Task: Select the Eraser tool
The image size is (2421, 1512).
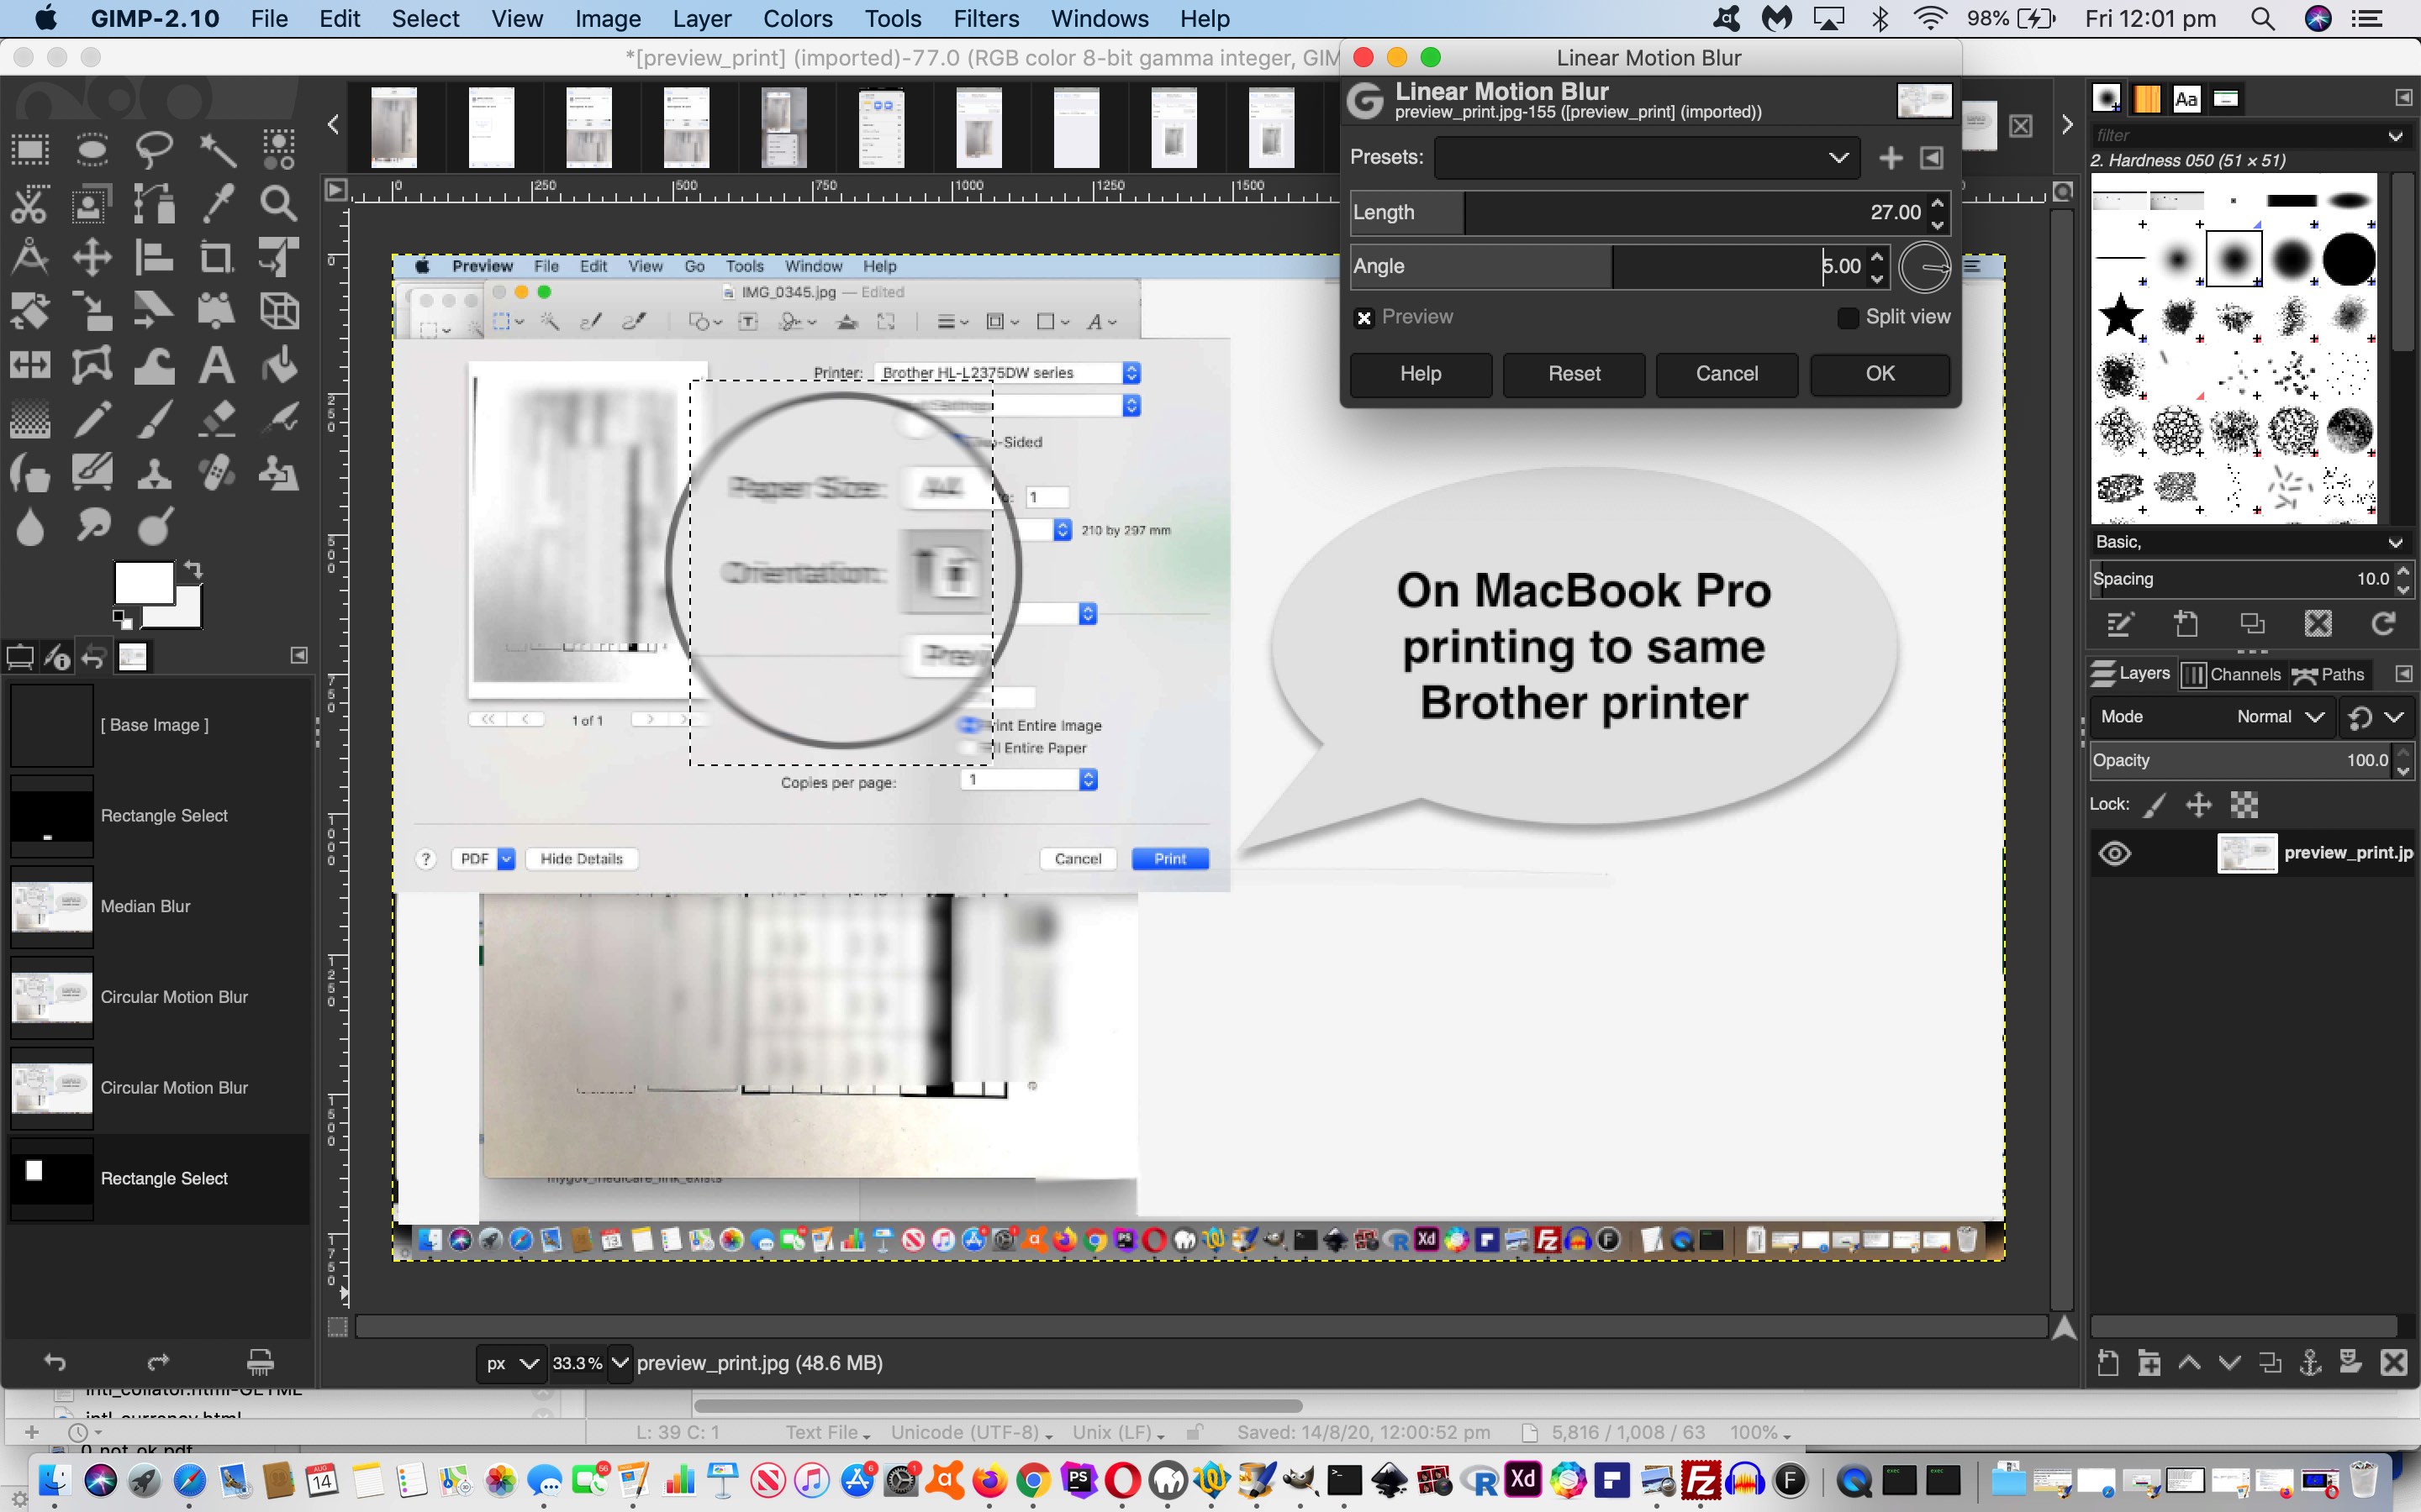Action: 217,420
